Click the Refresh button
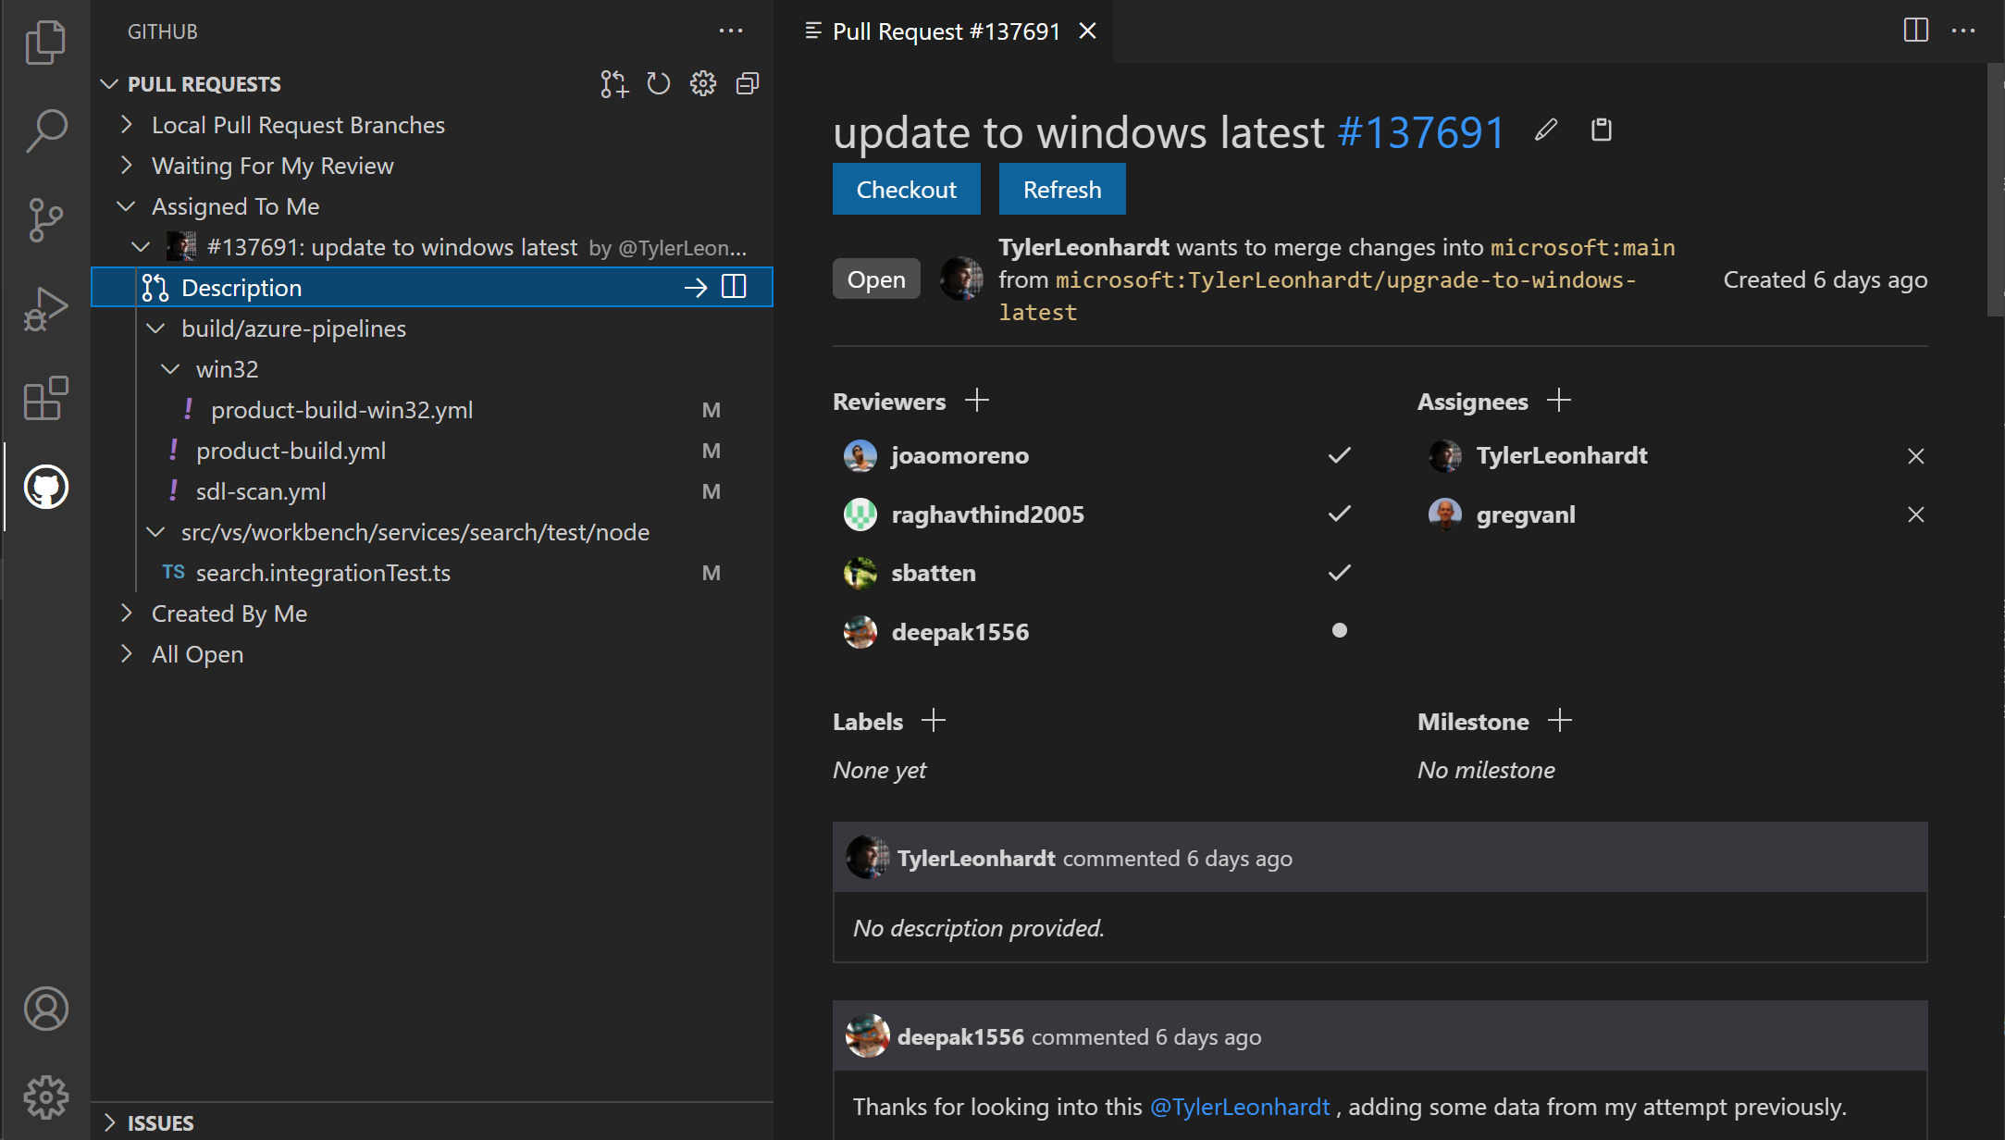This screenshot has width=2005, height=1140. click(1060, 189)
